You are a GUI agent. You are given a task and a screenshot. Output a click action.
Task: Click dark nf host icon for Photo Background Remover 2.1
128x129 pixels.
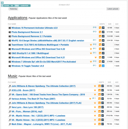(103, 32)
